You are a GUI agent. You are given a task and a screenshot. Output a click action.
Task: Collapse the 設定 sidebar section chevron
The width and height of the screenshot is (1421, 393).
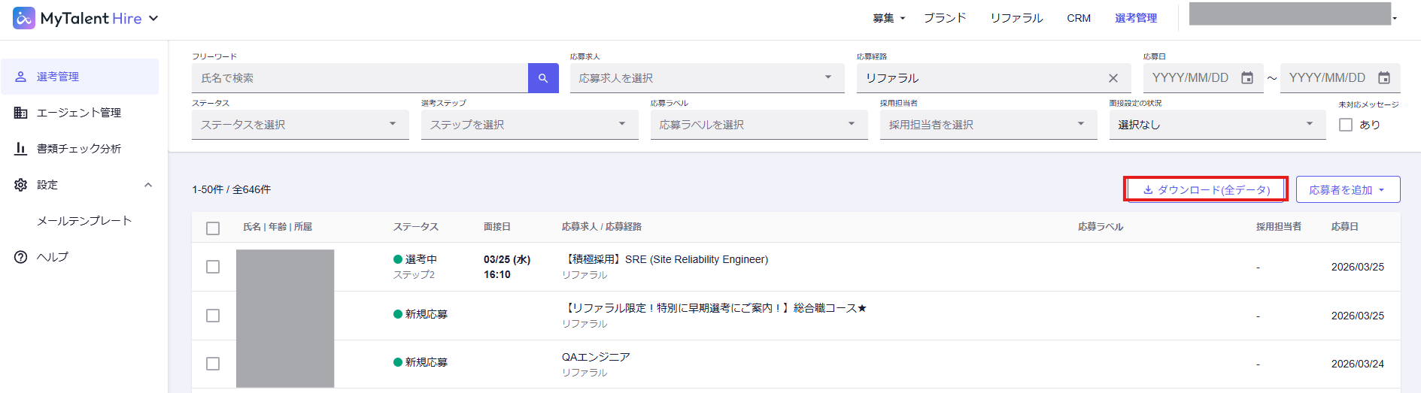[x=148, y=185]
